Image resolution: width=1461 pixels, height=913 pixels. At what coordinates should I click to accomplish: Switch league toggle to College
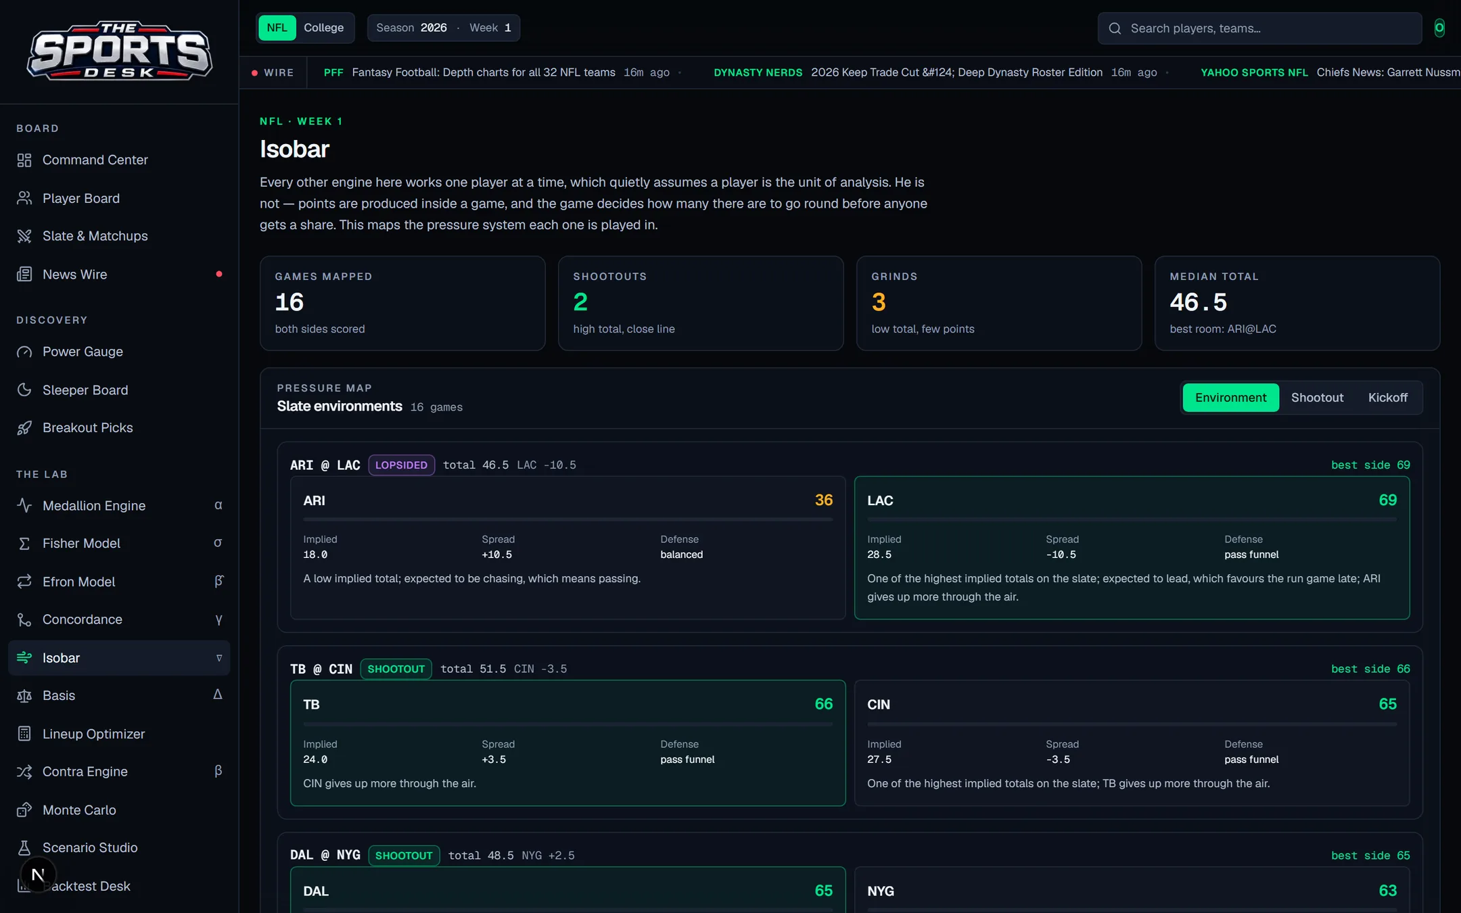[x=323, y=28]
